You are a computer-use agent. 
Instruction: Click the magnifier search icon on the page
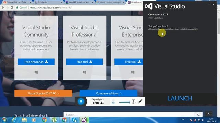[x=198, y=115]
